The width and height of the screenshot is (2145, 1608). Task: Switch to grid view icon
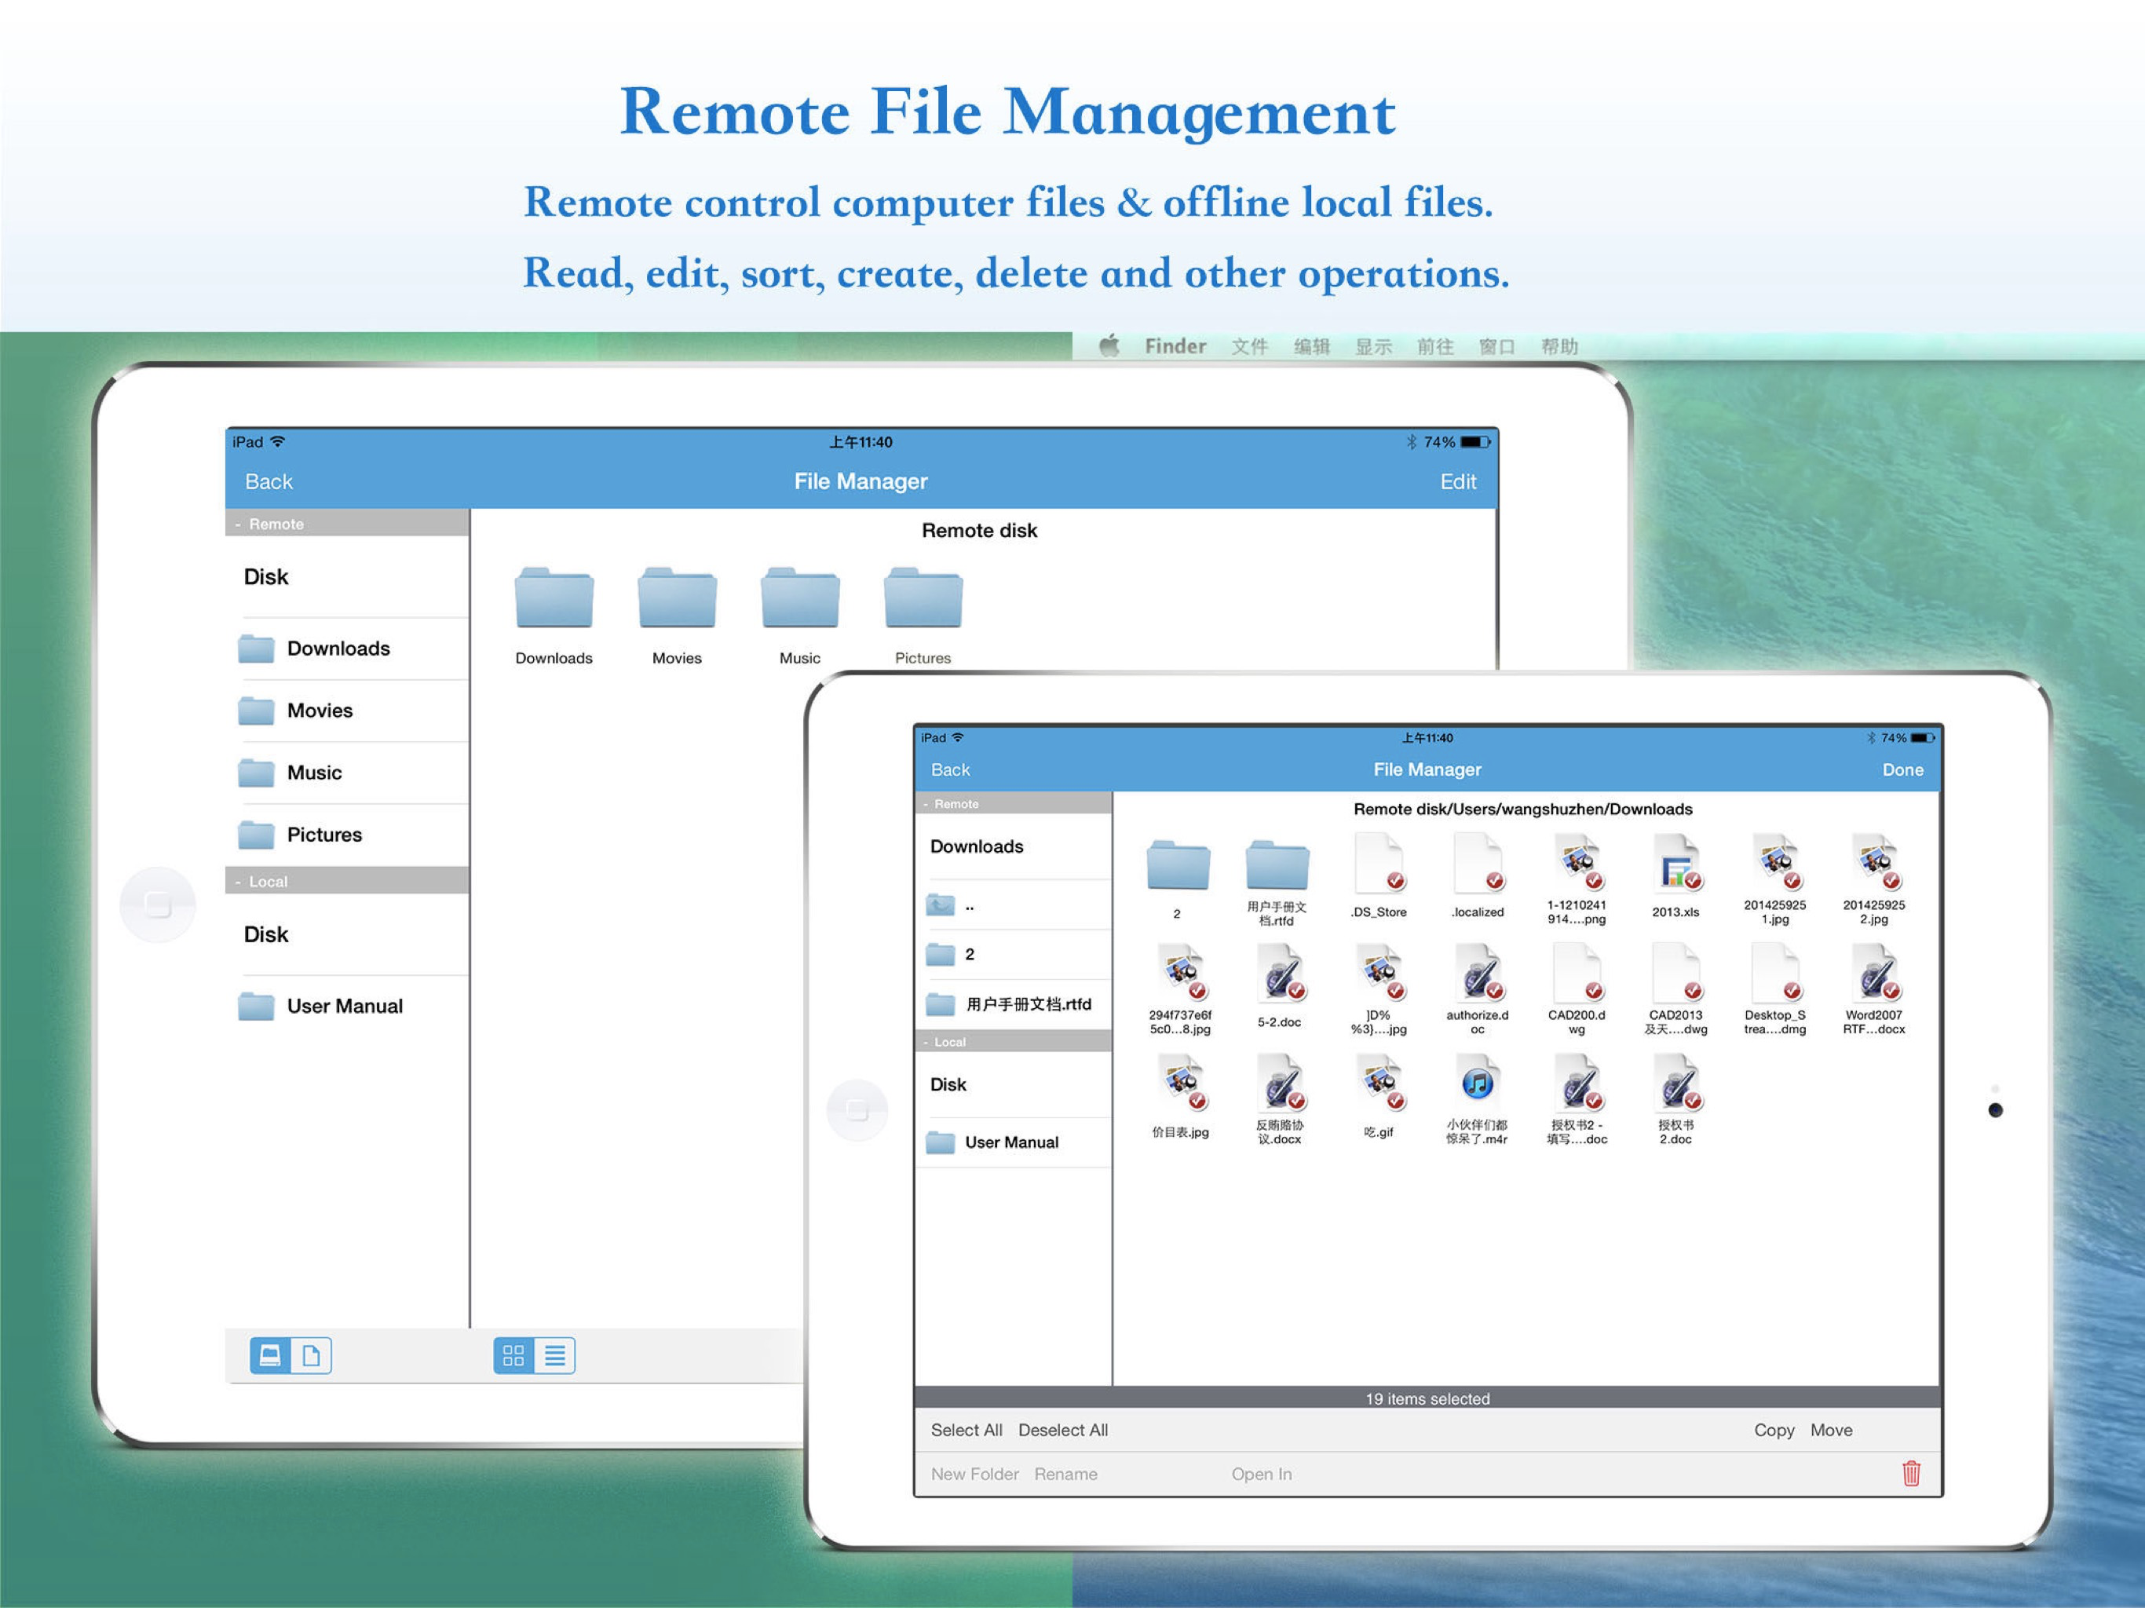[514, 1355]
